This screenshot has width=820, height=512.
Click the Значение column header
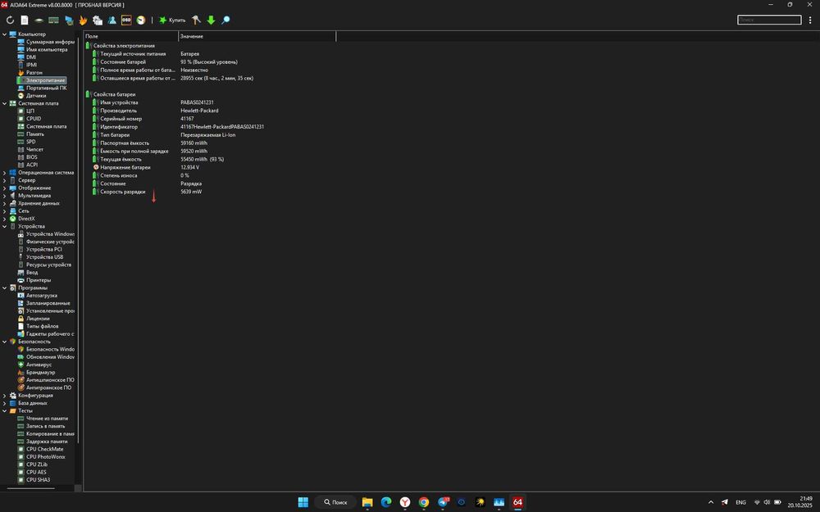(x=257, y=36)
